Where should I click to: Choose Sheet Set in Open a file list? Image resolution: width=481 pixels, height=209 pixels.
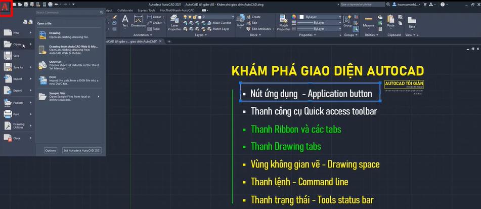click(70, 65)
